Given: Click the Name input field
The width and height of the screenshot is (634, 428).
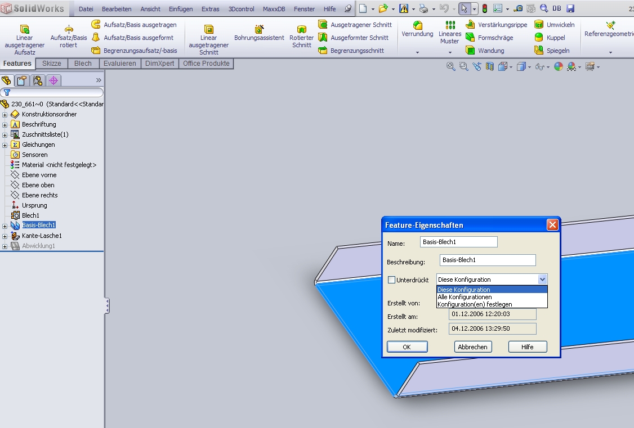Looking at the screenshot, I should click(x=458, y=242).
